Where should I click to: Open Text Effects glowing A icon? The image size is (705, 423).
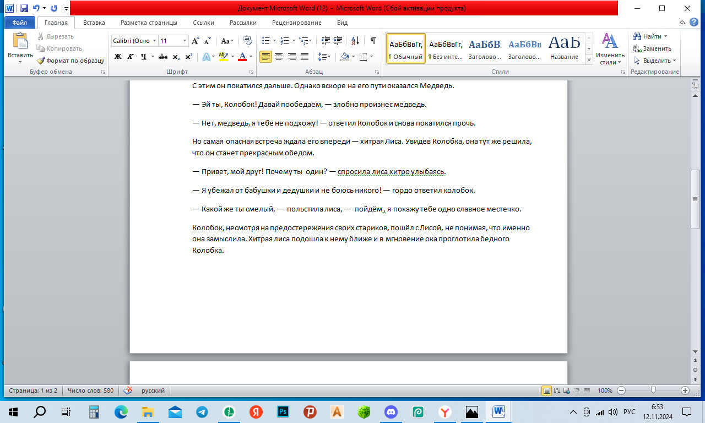click(x=206, y=57)
